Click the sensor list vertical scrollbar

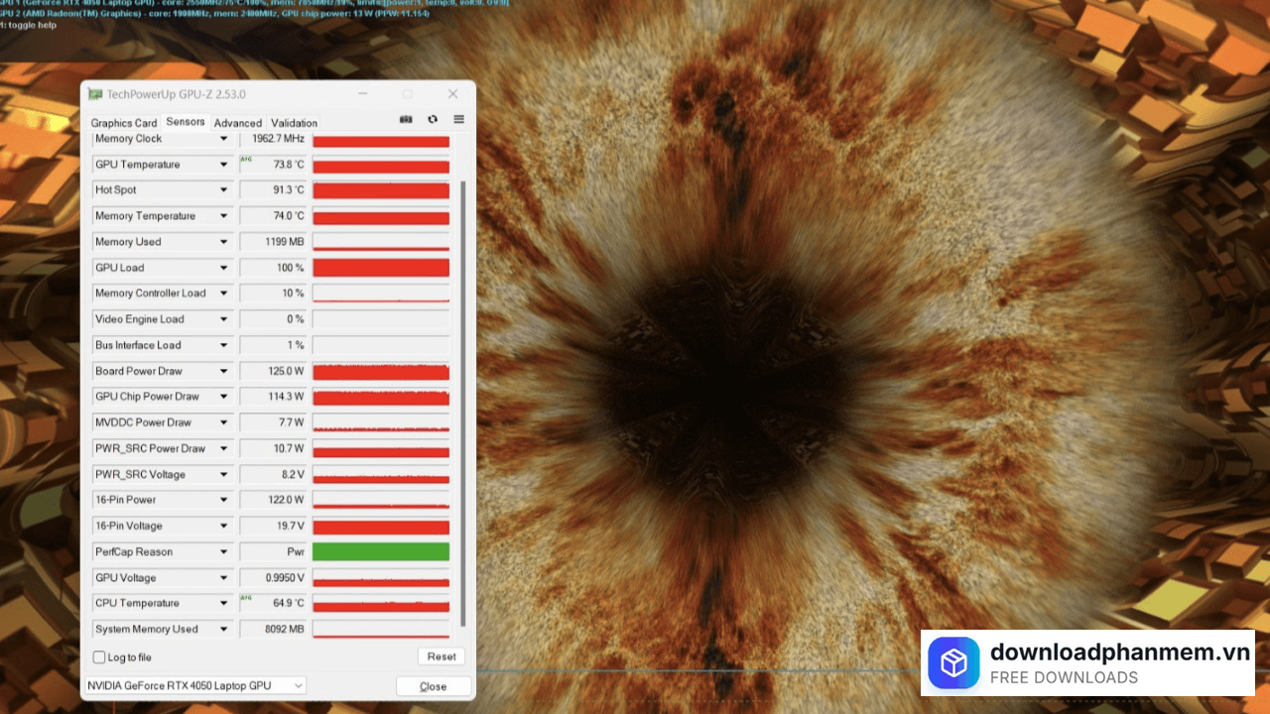coord(463,397)
